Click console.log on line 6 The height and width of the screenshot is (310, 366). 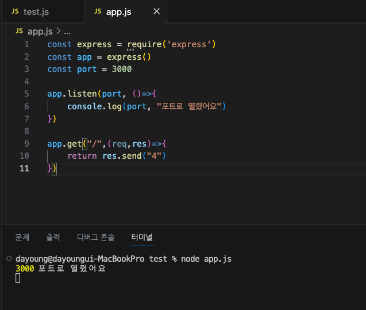click(95, 106)
